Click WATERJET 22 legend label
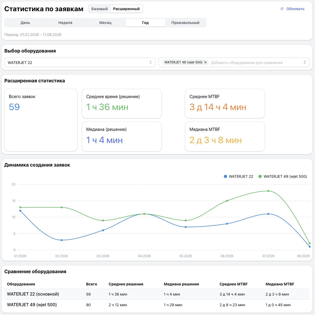The image size is (315, 315). tap(241, 176)
